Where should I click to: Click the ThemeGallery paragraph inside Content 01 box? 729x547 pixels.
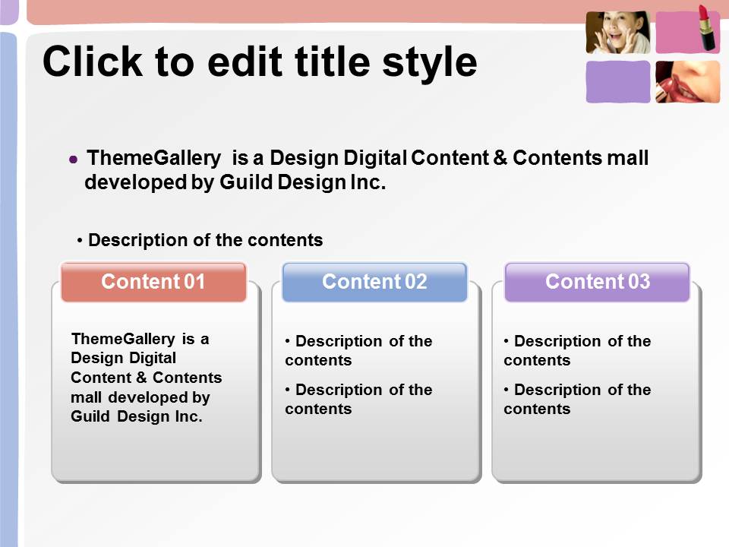pos(144,378)
